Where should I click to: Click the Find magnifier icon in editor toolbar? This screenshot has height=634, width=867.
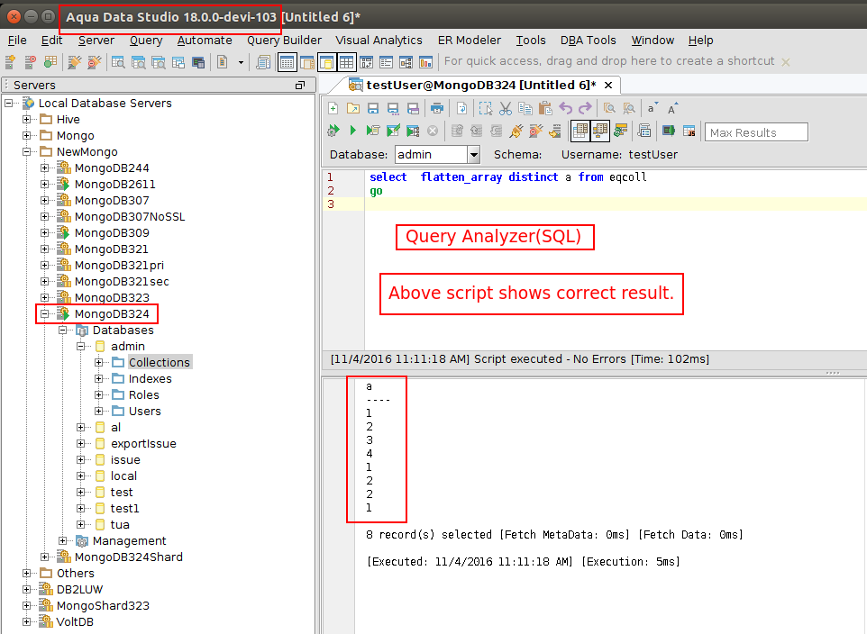(x=609, y=108)
